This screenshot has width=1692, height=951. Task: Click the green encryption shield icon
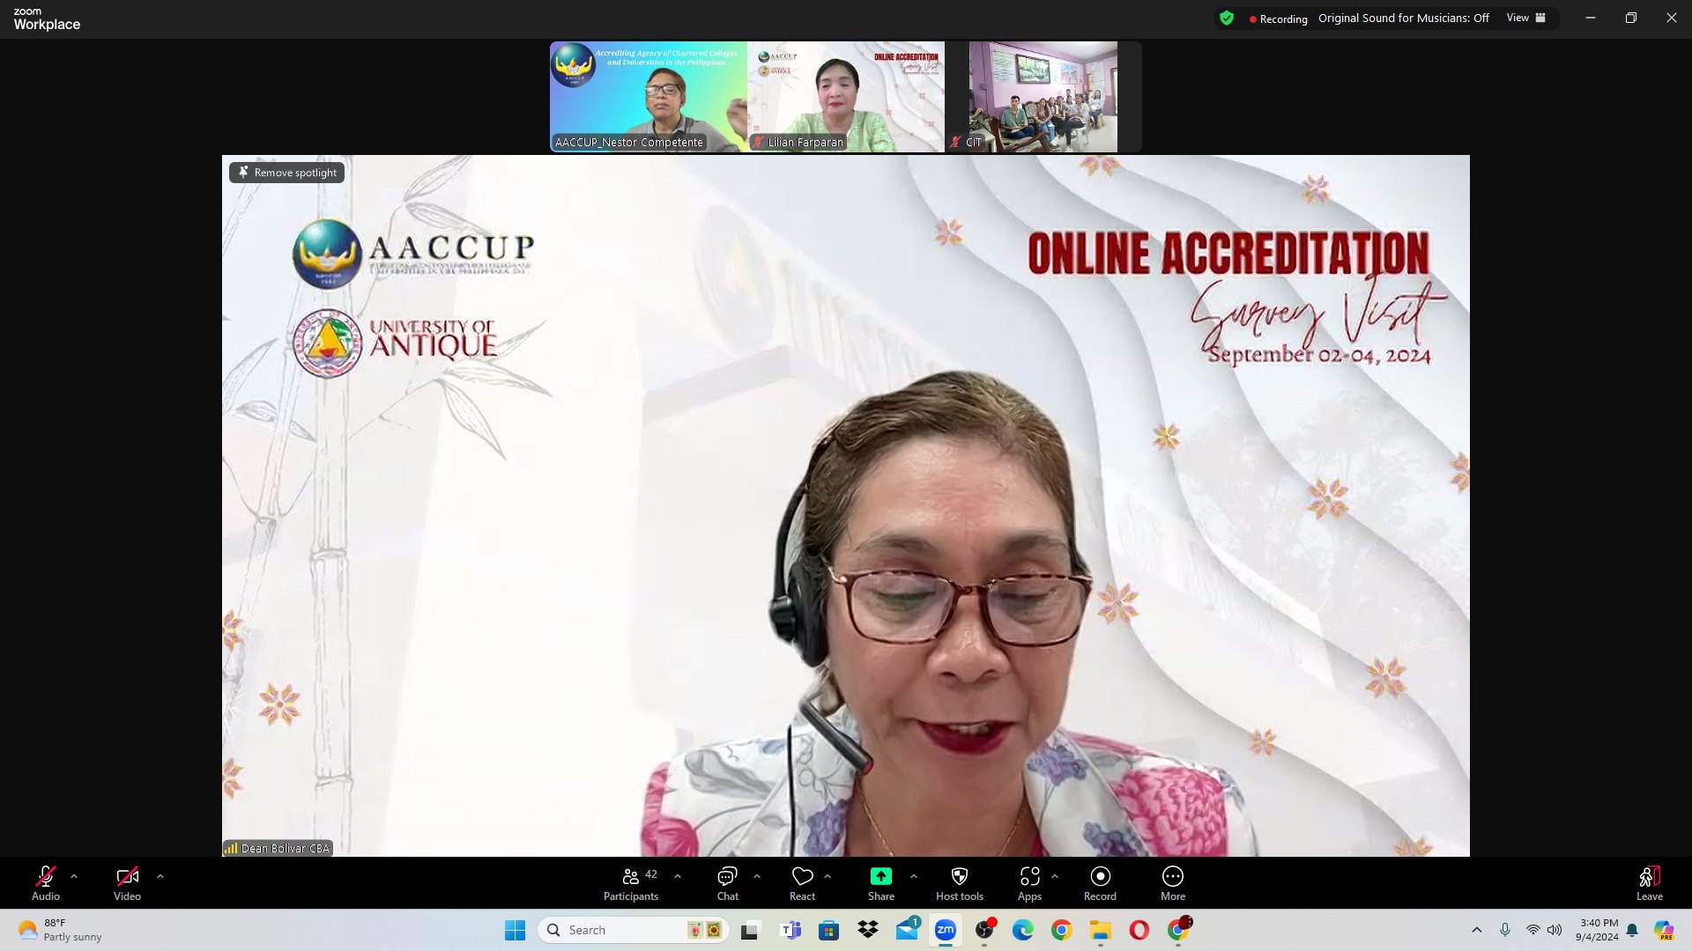pos(1227,18)
